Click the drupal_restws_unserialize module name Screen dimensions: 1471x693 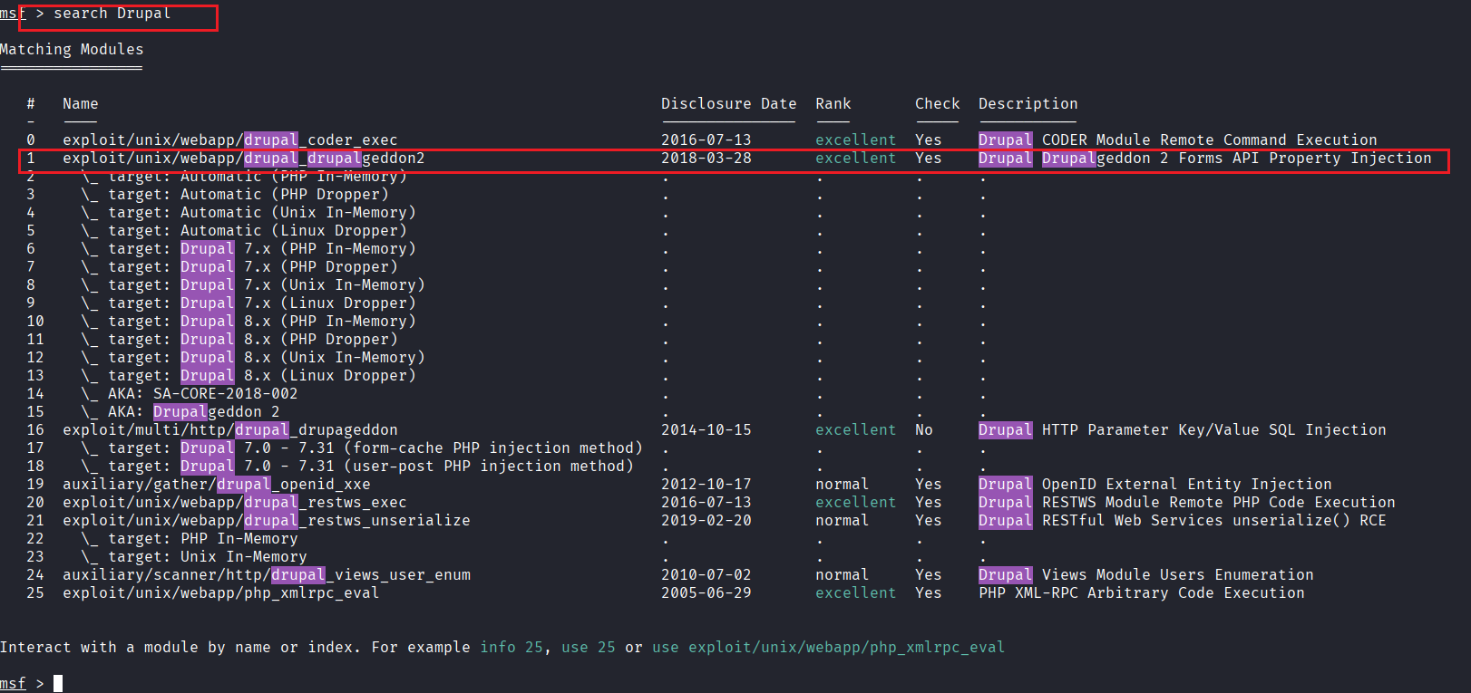tap(266, 521)
